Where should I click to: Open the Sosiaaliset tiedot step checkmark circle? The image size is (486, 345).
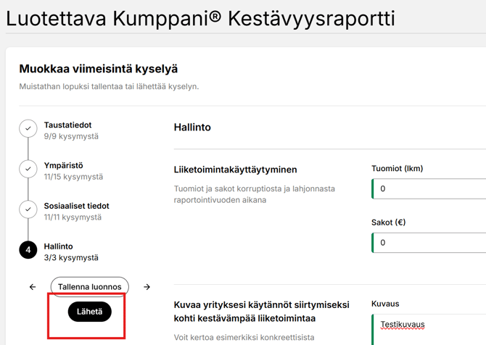click(28, 209)
